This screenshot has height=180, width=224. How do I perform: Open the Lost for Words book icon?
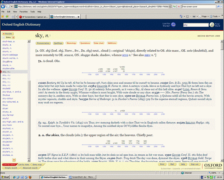click(x=173, y=25)
